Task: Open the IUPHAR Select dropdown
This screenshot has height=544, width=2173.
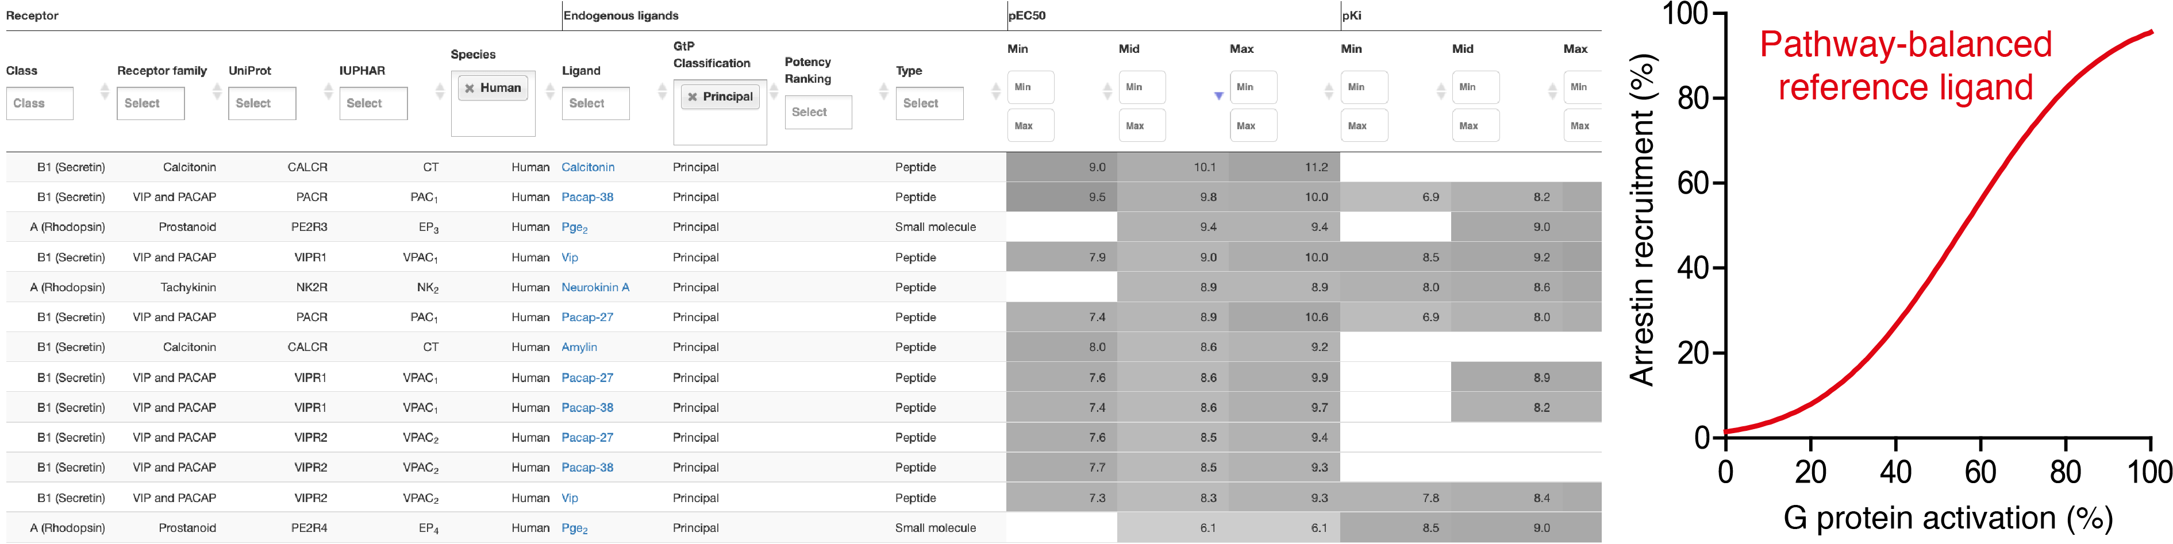Action: click(374, 104)
